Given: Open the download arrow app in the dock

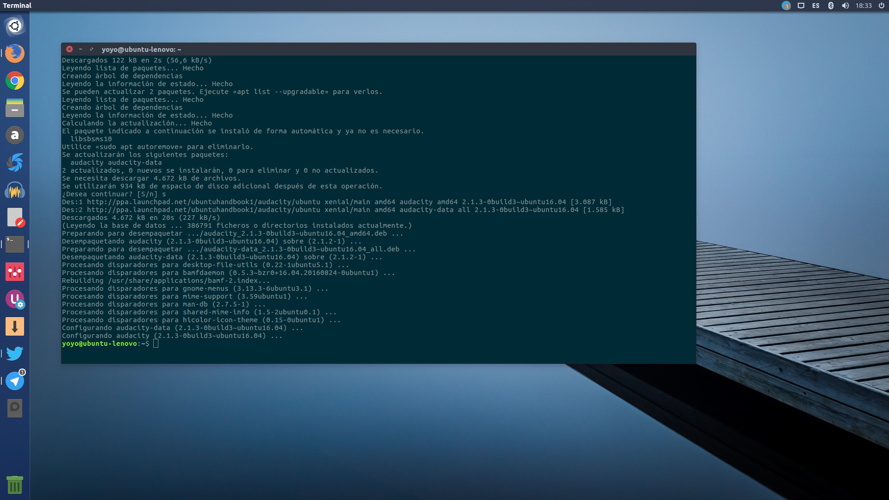Looking at the screenshot, I should (15, 326).
